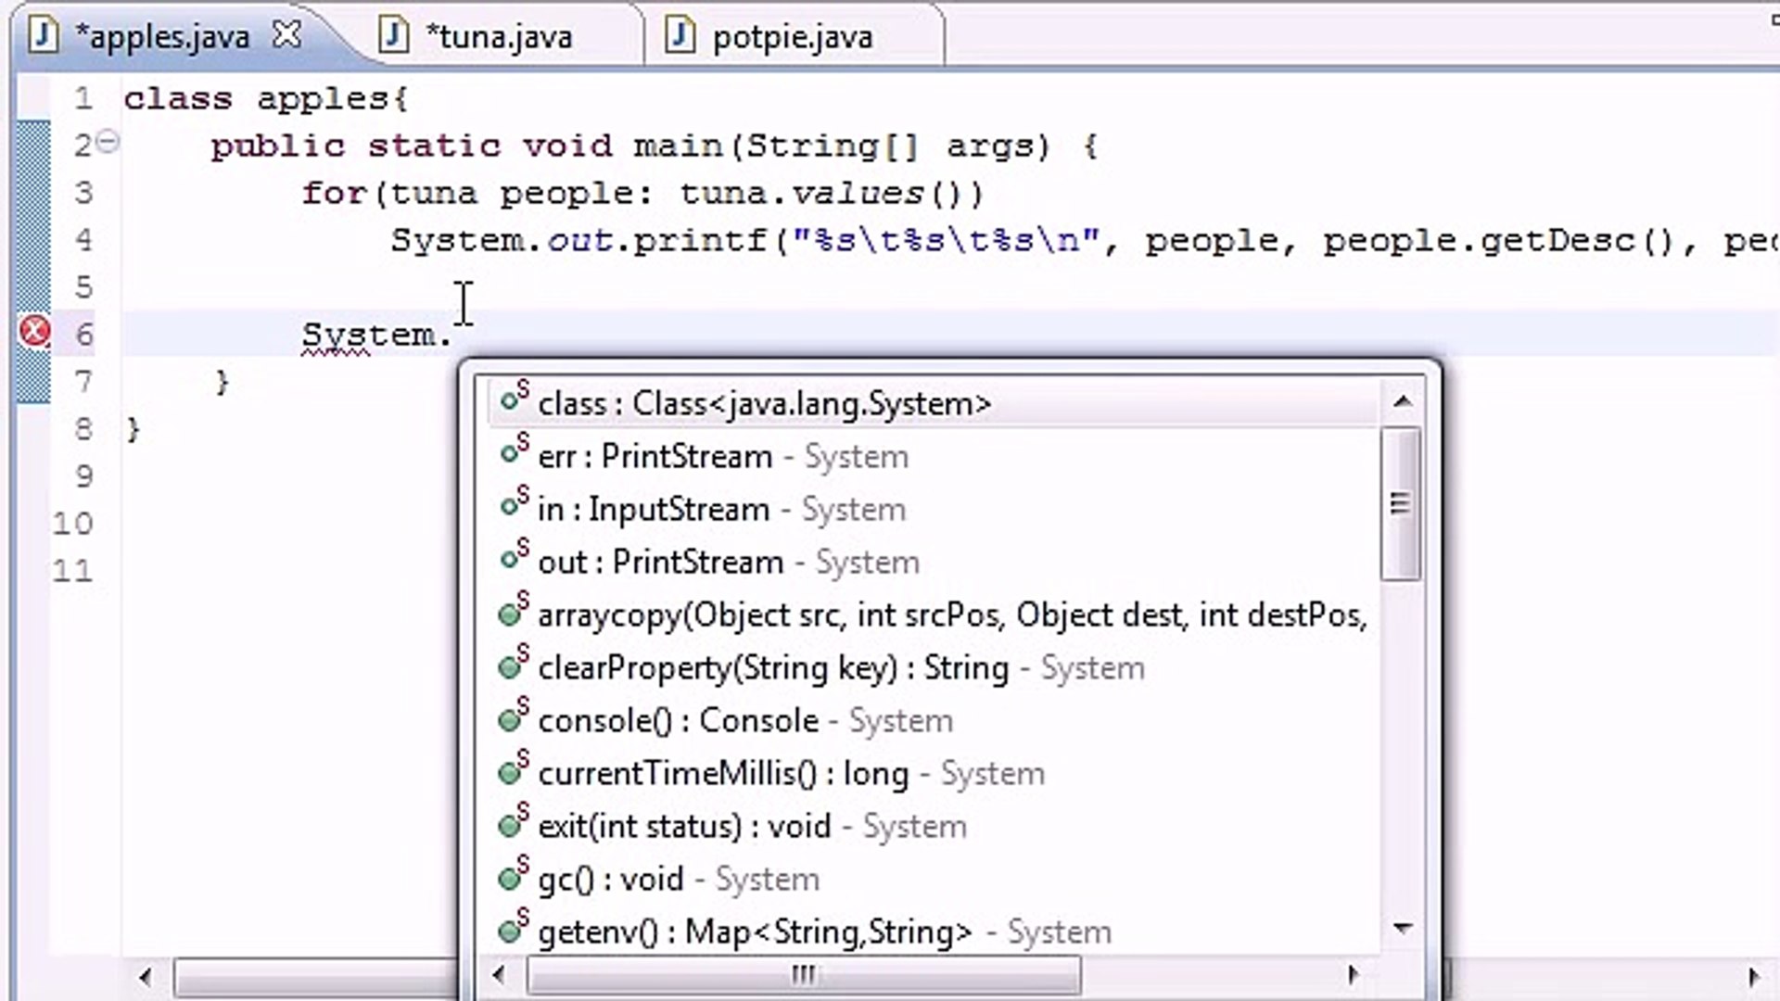Viewport: 1780px width, 1001px height.
Task: Click the down arrow of the completion list scrollbar
Action: 1404,927
